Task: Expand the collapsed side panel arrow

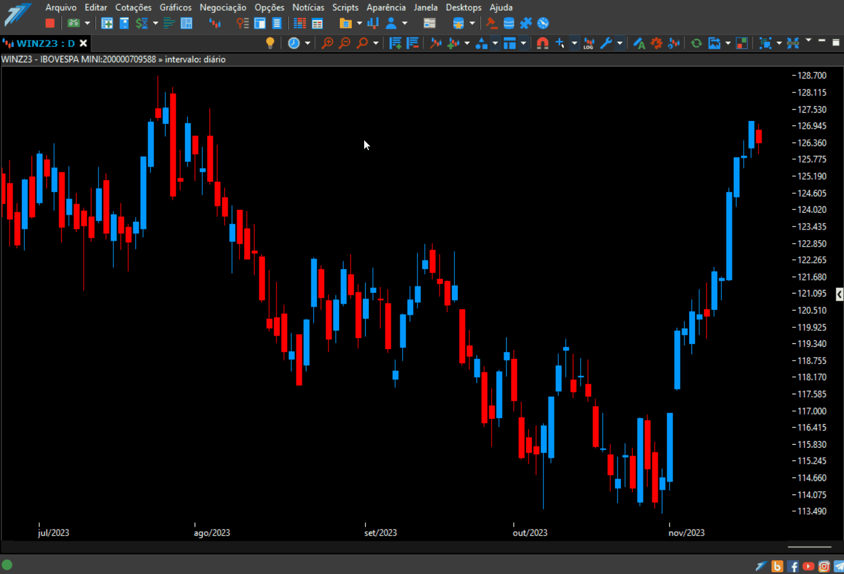Action: [839, 294]
